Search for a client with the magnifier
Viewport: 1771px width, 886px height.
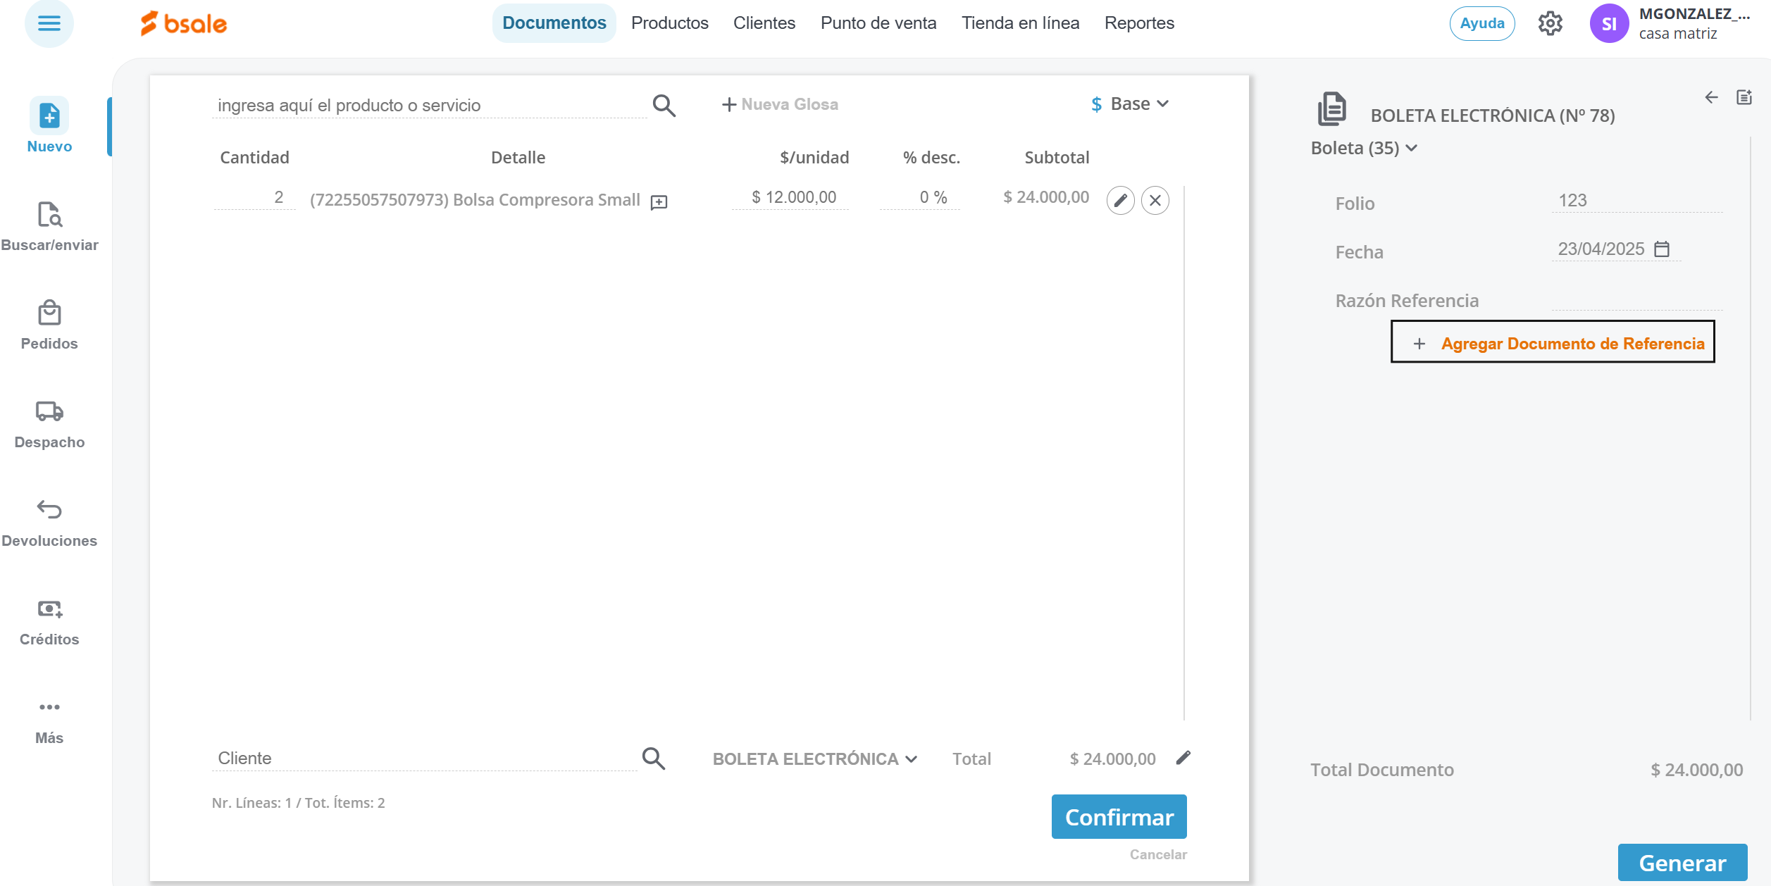[653, 759]
